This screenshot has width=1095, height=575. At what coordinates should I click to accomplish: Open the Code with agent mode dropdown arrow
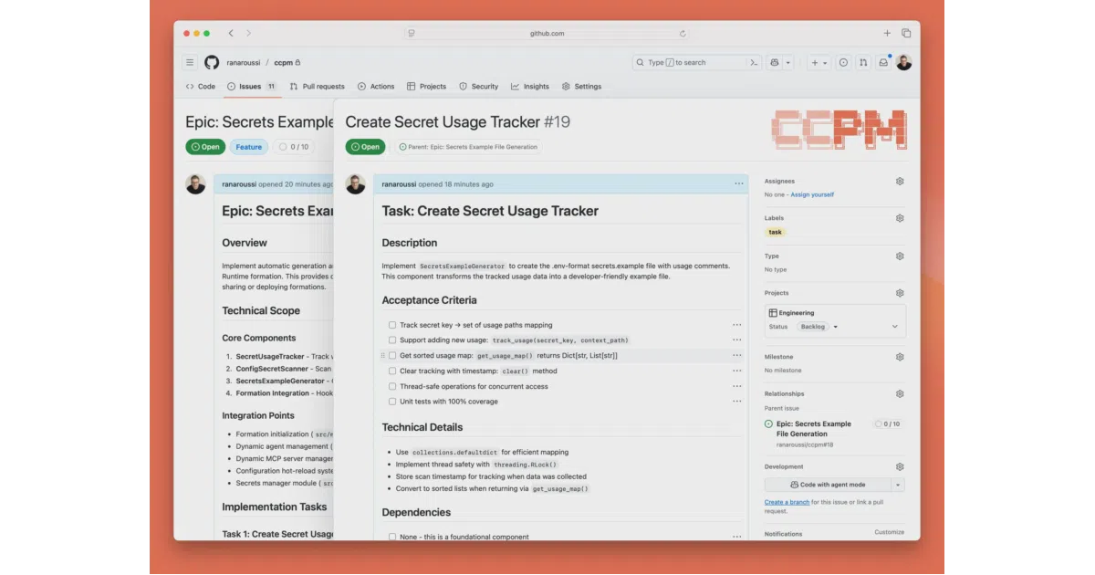[899, 485]
